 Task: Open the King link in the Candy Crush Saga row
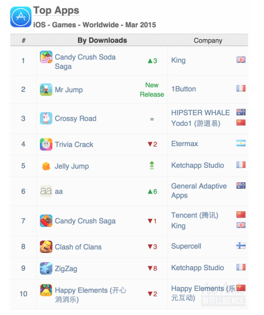(x=179, y=226)
